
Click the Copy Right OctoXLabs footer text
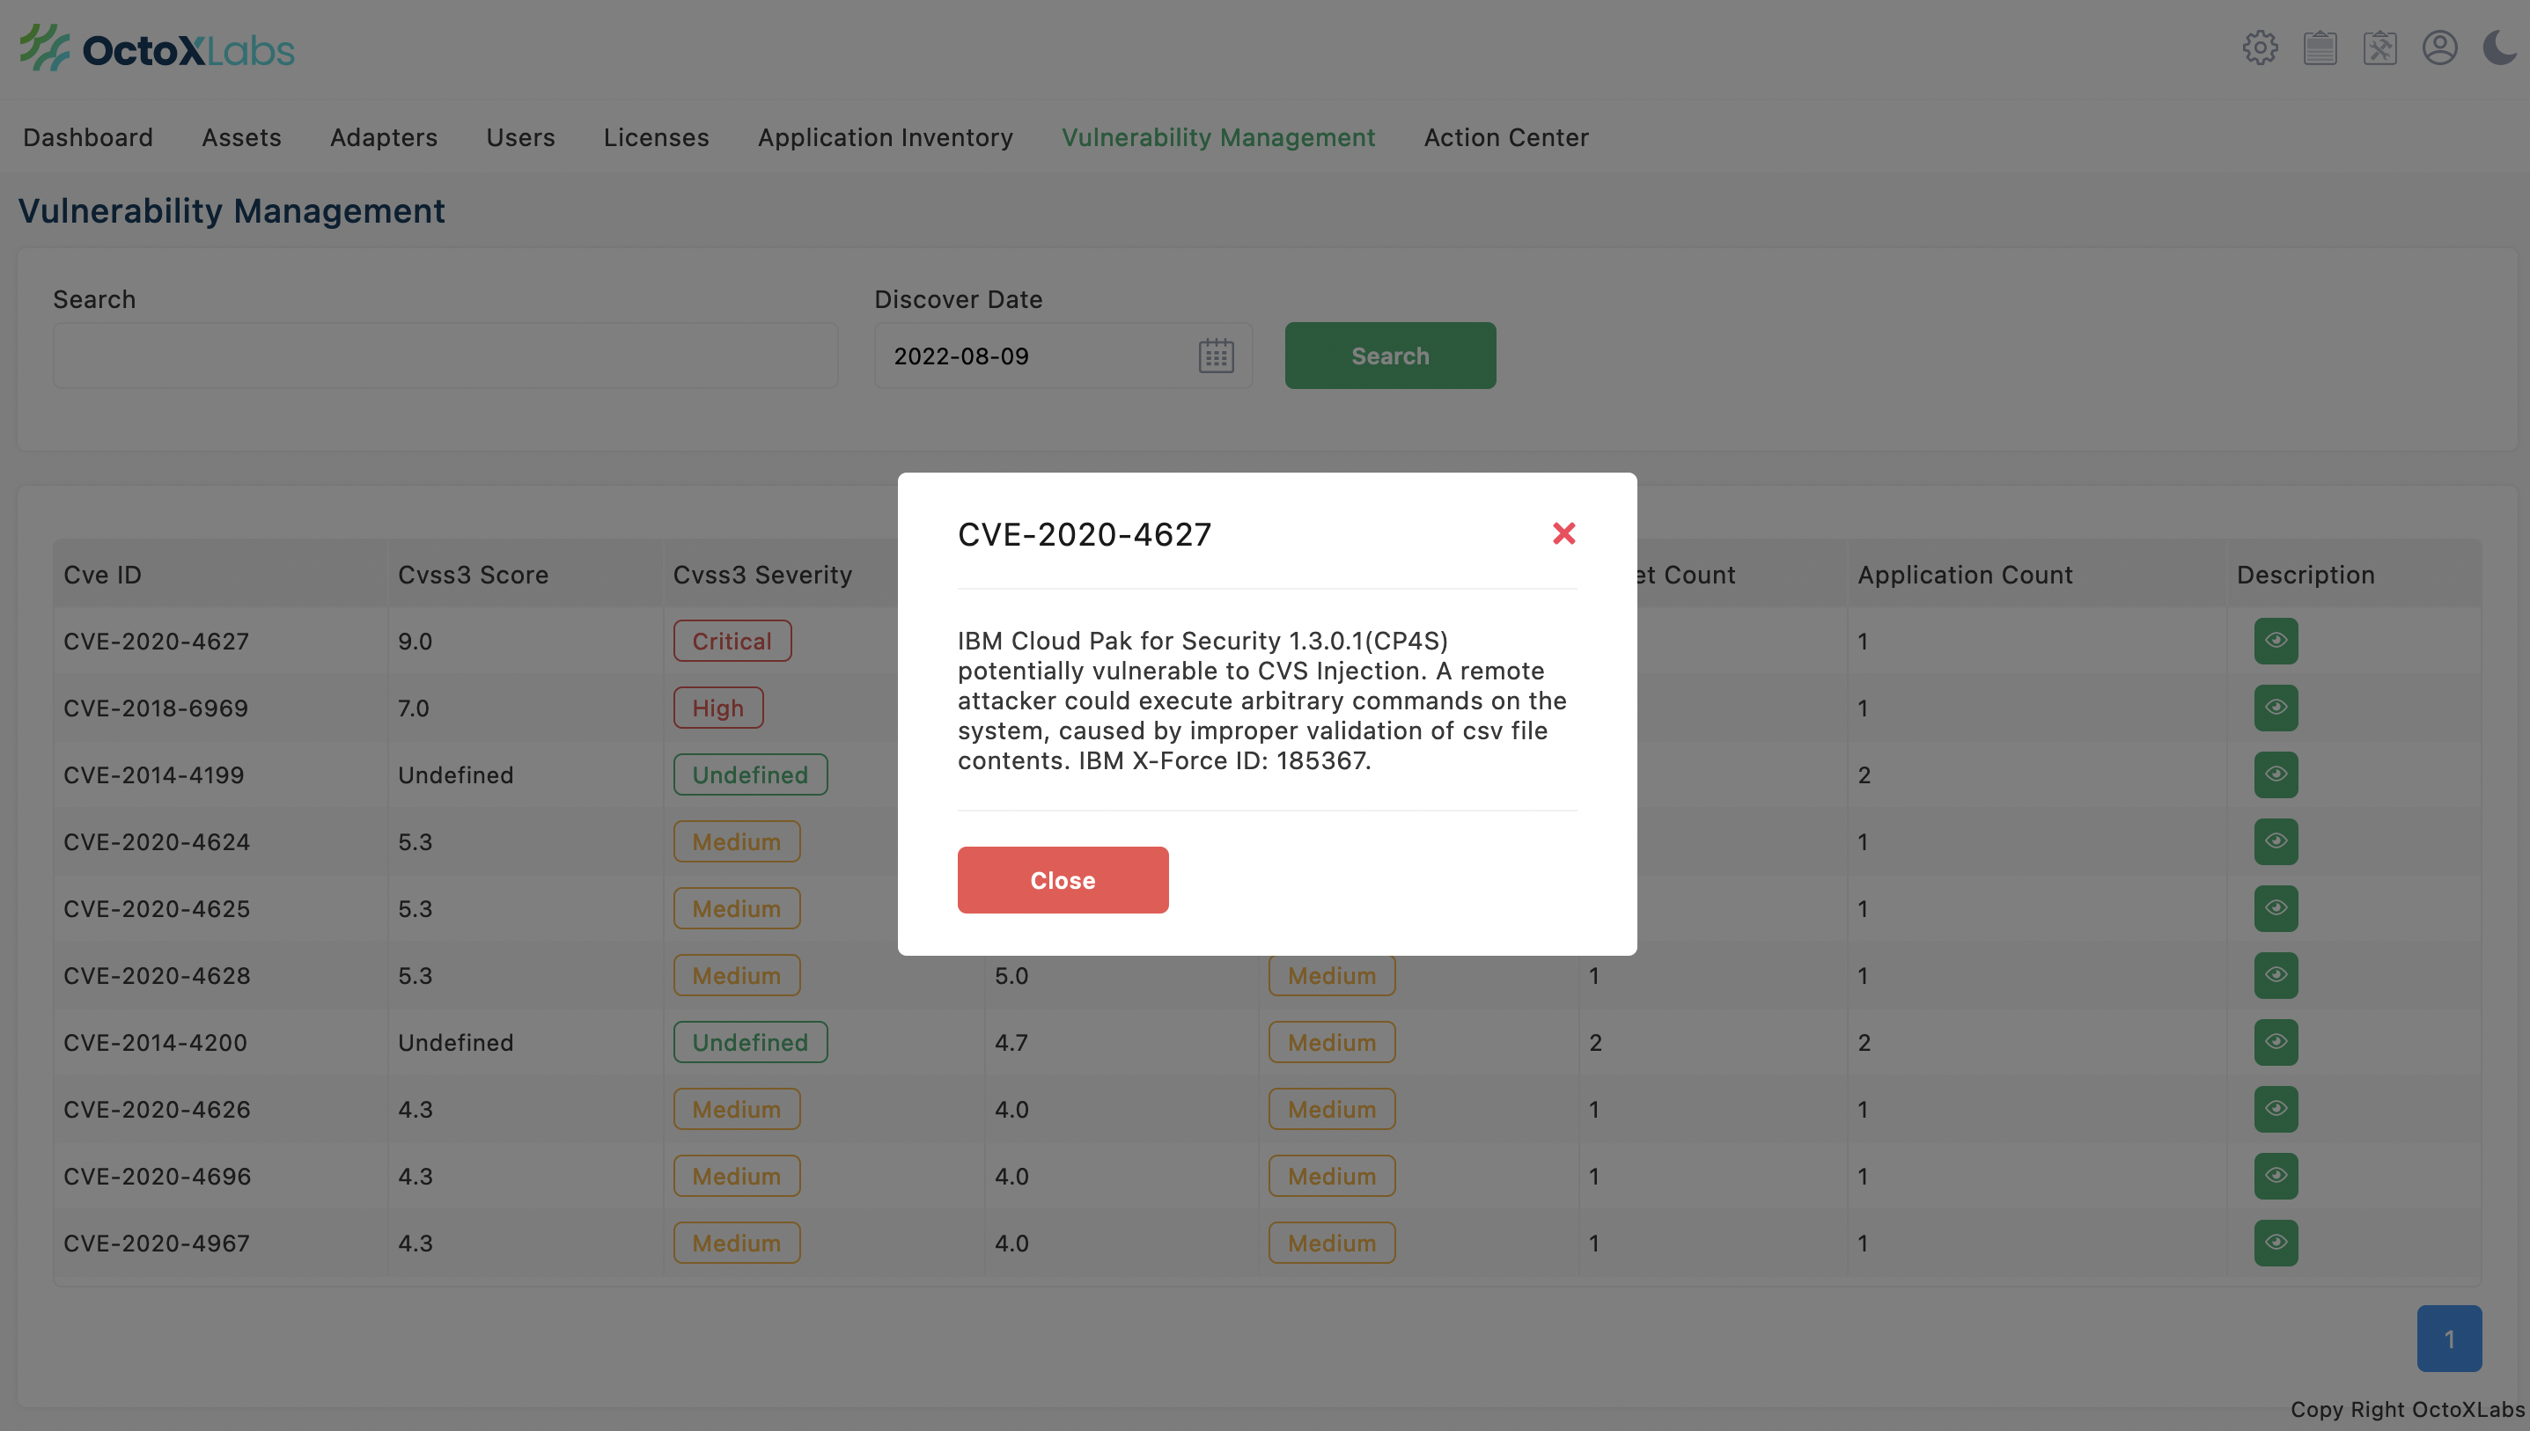point(2407,1409)
